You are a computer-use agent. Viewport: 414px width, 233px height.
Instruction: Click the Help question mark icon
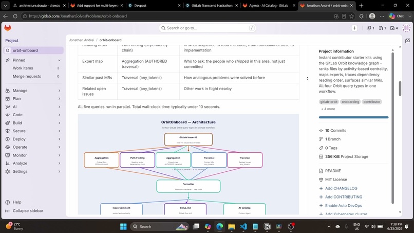tap(8, 202)
